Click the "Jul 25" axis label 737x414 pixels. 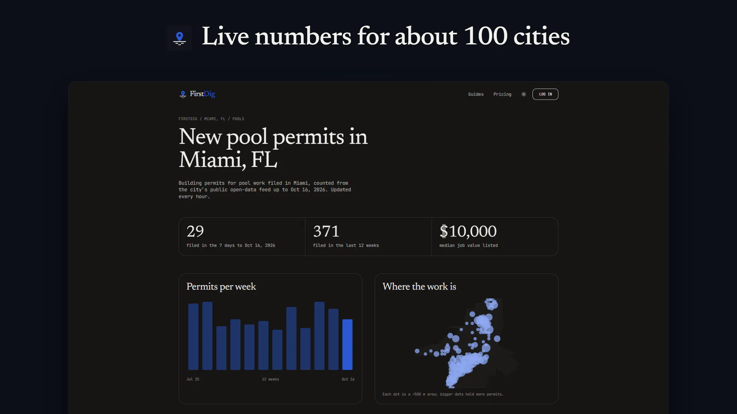click(193, 379)
